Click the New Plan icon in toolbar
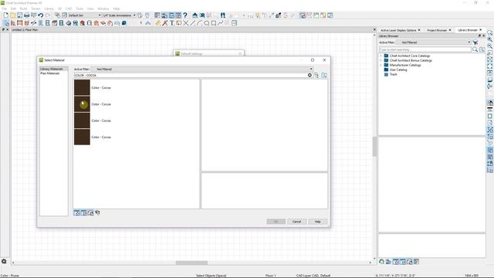Screen dimensions: 494x278 point(5,15)
